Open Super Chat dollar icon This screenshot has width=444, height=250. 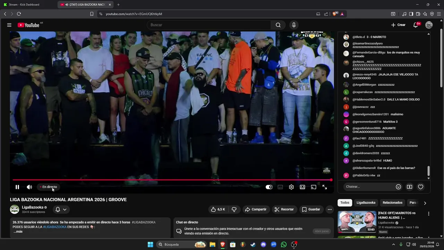(409, 187)
